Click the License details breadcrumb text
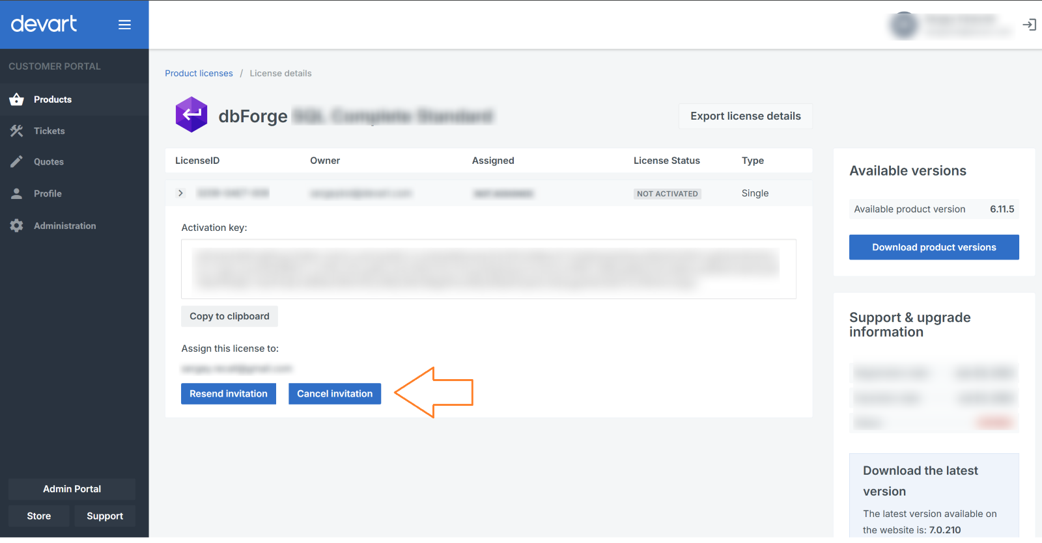 pyautogui.click(x=281, y=73)
